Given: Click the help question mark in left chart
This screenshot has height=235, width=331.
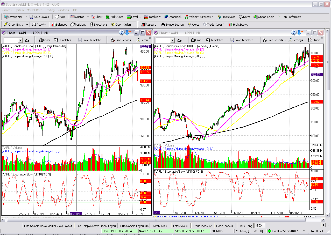Looking at the screenshot, I should pyautogui.click(x=122, y=33).
